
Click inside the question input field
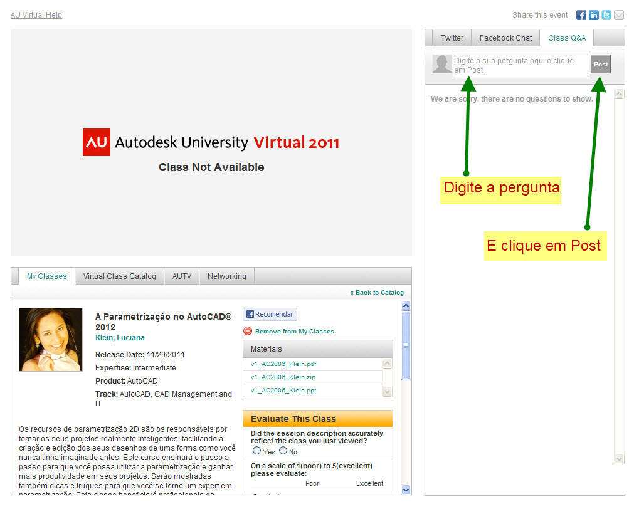pos(520,66)
